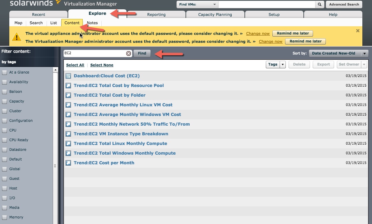
Task: Check the Configuration tag filter
Action: 4,121
